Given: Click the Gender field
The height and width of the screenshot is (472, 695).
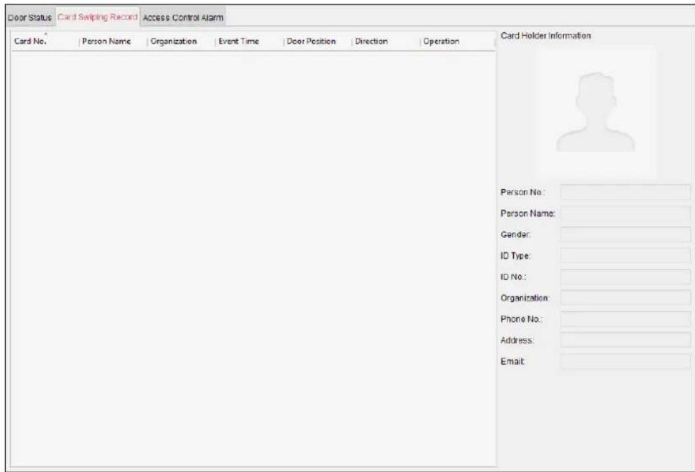Looking at the screenshot, I should (625, 234).
